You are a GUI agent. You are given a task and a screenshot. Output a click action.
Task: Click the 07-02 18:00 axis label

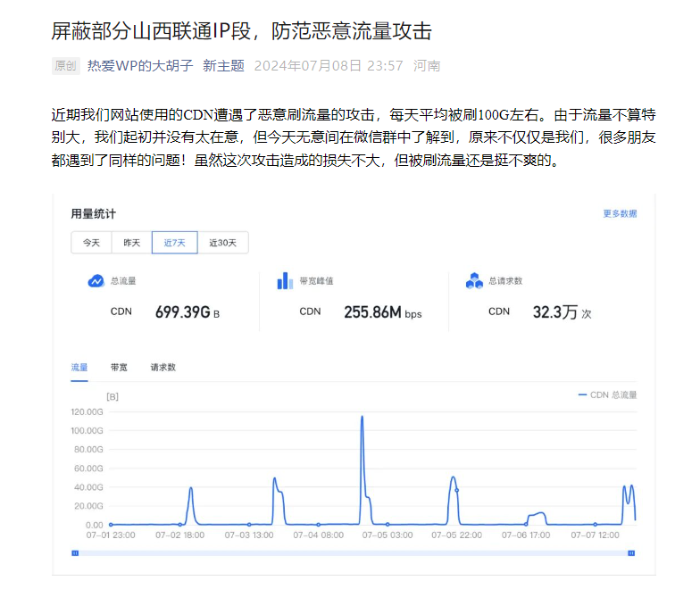tap(180, 535)
